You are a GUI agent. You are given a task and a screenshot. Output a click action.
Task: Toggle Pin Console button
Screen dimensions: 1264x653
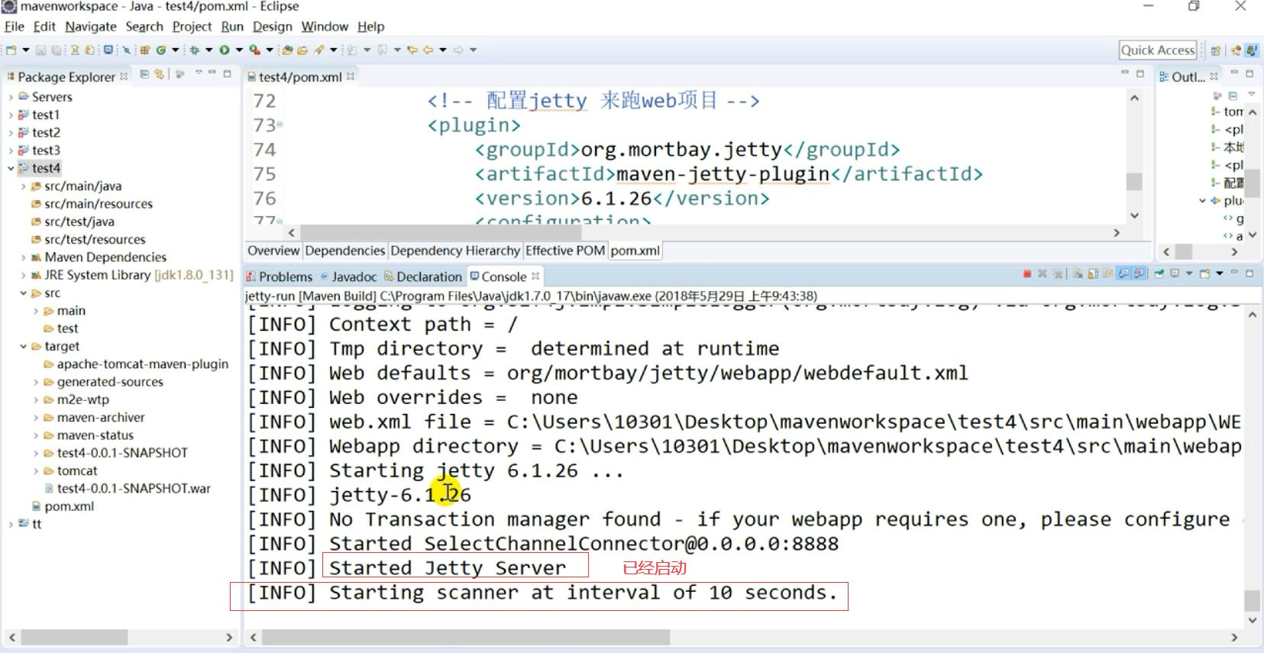1159,273
